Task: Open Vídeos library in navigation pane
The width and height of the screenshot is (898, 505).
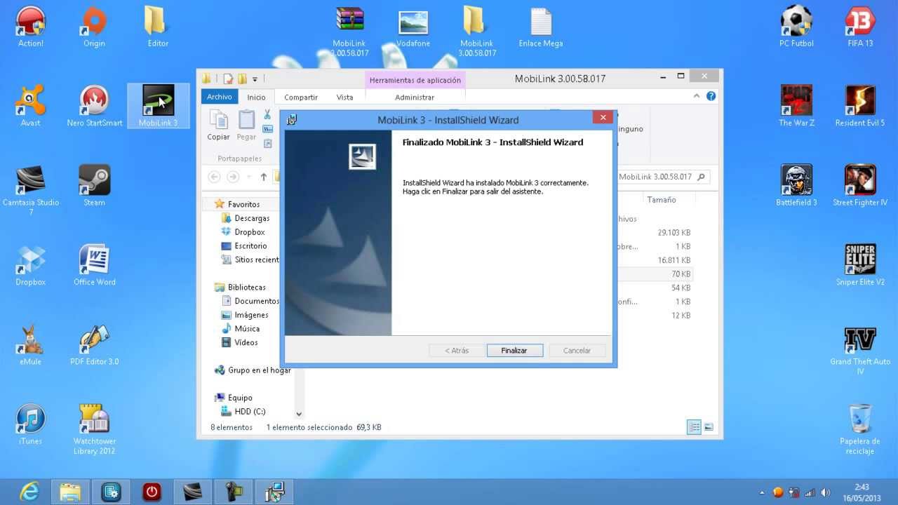Action: pos(246,342)
